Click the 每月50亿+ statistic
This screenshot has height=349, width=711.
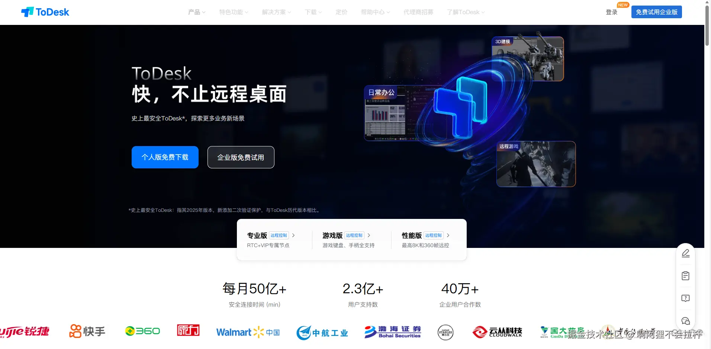point(254,288)
